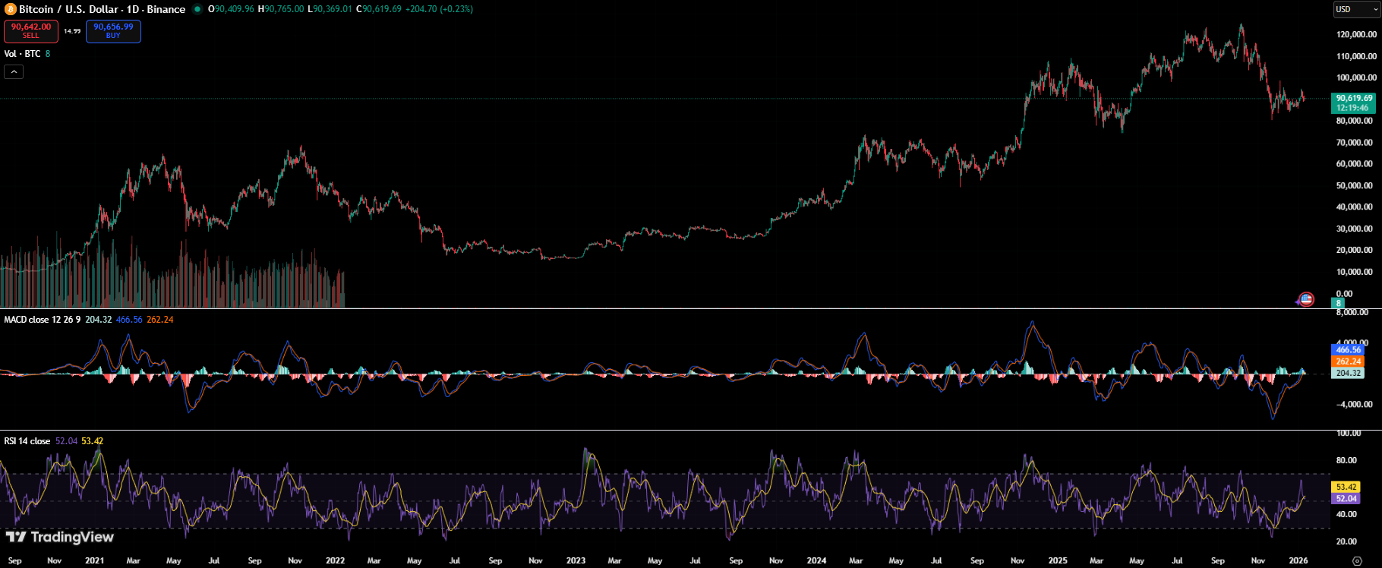Click the 2022 label on time axis
1382x568 pixels.
click(335, 560)
